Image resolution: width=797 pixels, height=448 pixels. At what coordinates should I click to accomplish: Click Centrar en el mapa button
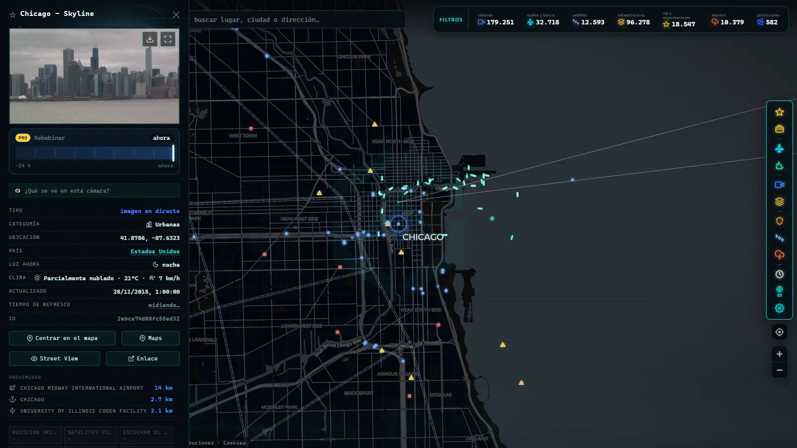coord(62,338)
